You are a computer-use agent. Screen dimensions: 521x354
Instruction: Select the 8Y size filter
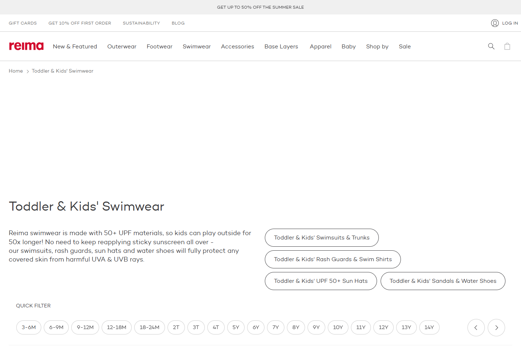click(296, 328)
